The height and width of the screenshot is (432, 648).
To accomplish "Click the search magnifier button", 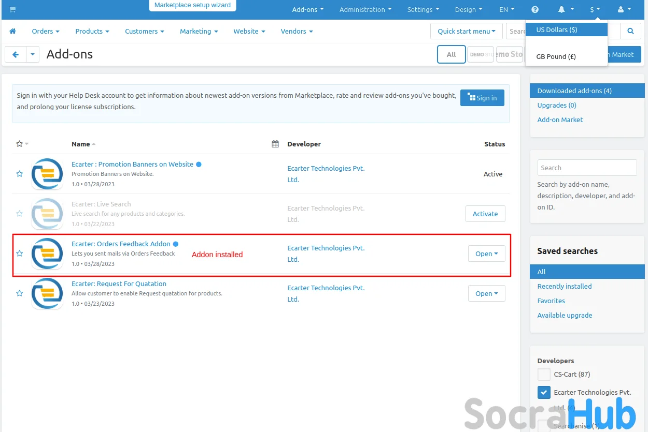I will point(631,31).
